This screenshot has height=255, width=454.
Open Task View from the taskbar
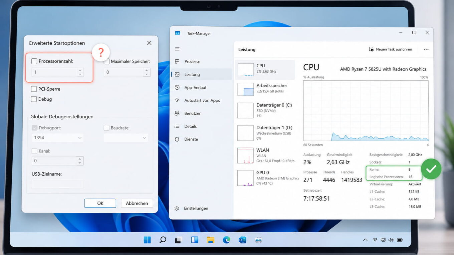179,240
